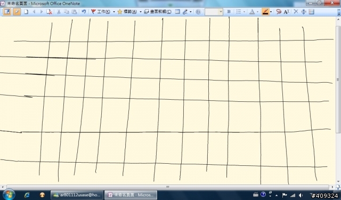Click the help question mark tray icon
Viewport: 341px width, 200px height.
click(263, 194)
